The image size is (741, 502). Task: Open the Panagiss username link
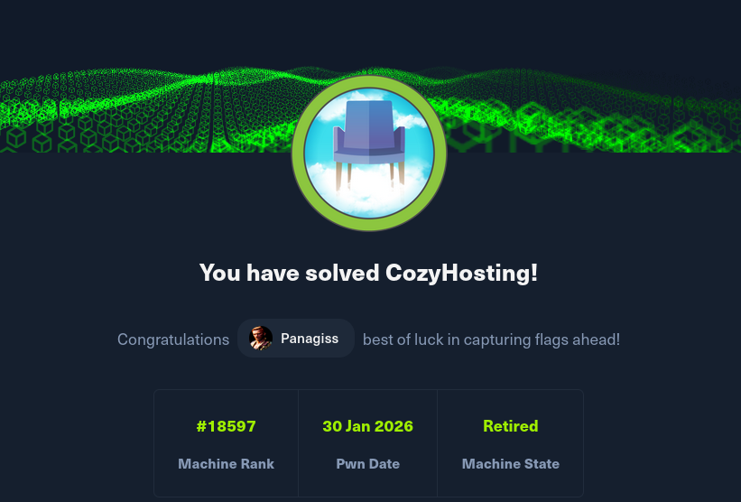tap(311, 339)
